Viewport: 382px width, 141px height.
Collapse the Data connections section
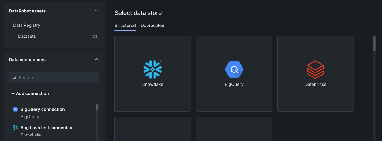pos(96,60)
